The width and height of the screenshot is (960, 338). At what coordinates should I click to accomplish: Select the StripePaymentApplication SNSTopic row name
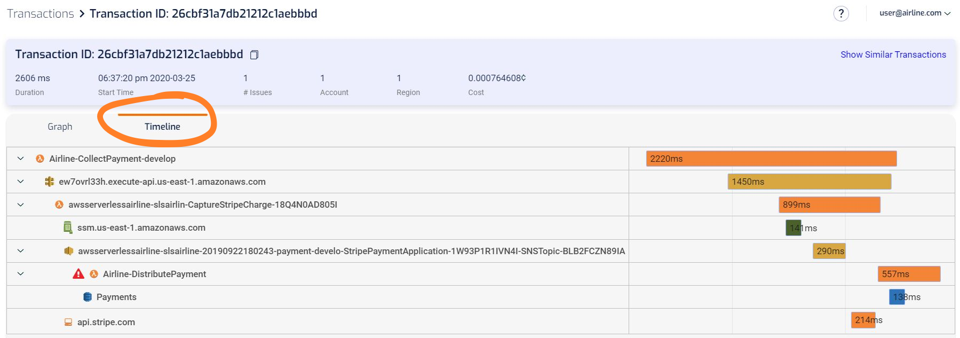(352, 251)
